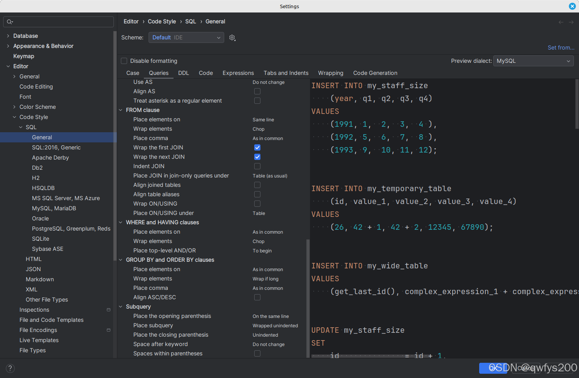Enable the Indent JOIN checkbox
This screenshot has width=579, height=378.
click(257, 166)
